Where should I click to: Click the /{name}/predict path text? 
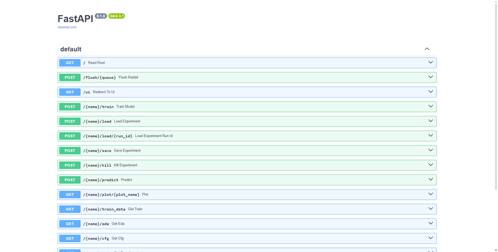point(101,180)
